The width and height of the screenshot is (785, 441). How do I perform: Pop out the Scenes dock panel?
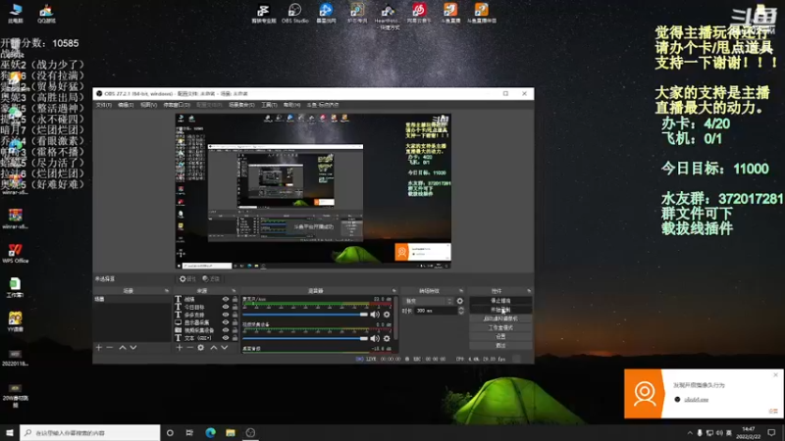coord(167,290)
